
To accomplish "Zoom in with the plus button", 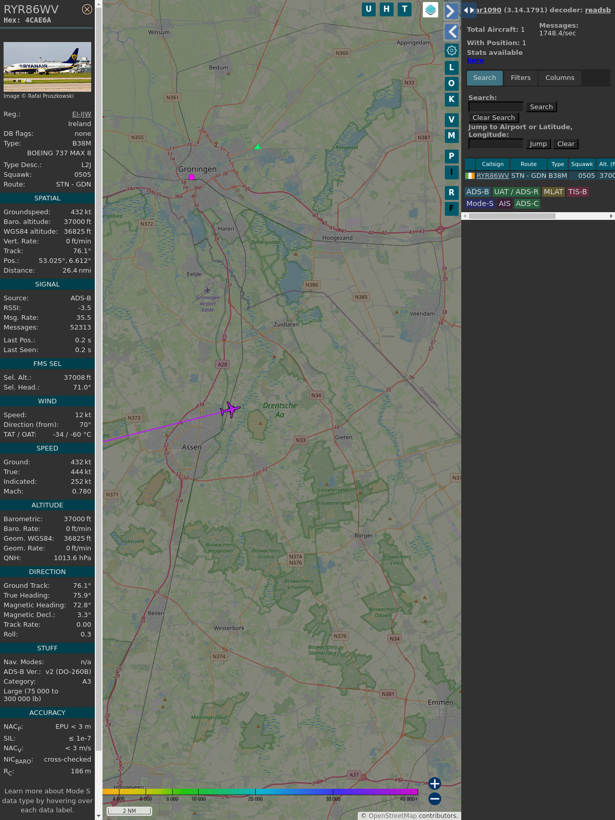I will tap(435, 784).
